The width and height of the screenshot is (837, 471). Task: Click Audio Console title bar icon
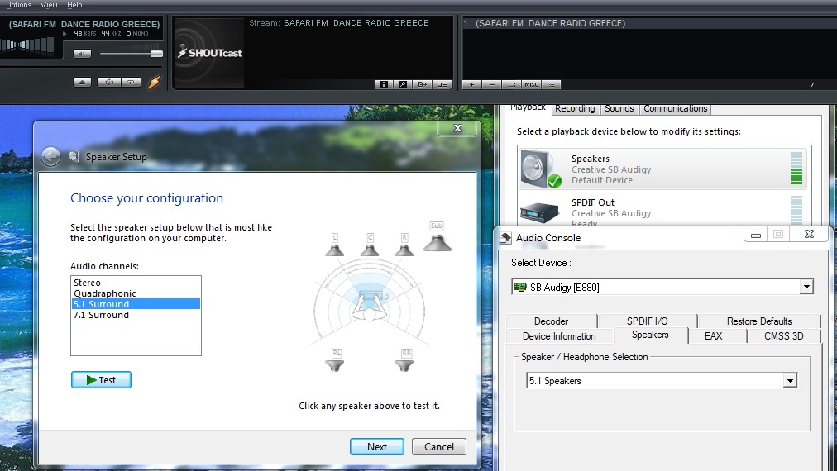click(x=505, y=237)
